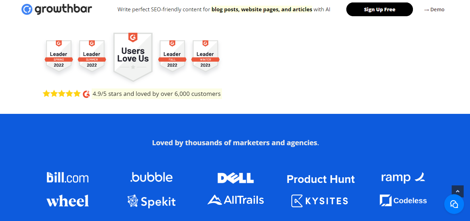This screenshot has width=470, height=221.
Task: Open the chat widget bubble
Action: tap(454, 204)
